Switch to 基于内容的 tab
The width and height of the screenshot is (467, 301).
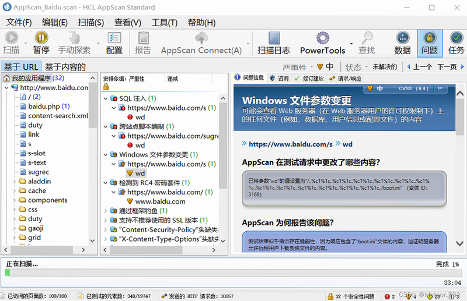pyautogui.click(x=65, y=67)
